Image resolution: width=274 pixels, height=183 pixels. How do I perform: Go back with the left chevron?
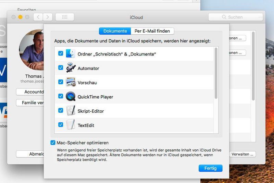click(38, 17)
